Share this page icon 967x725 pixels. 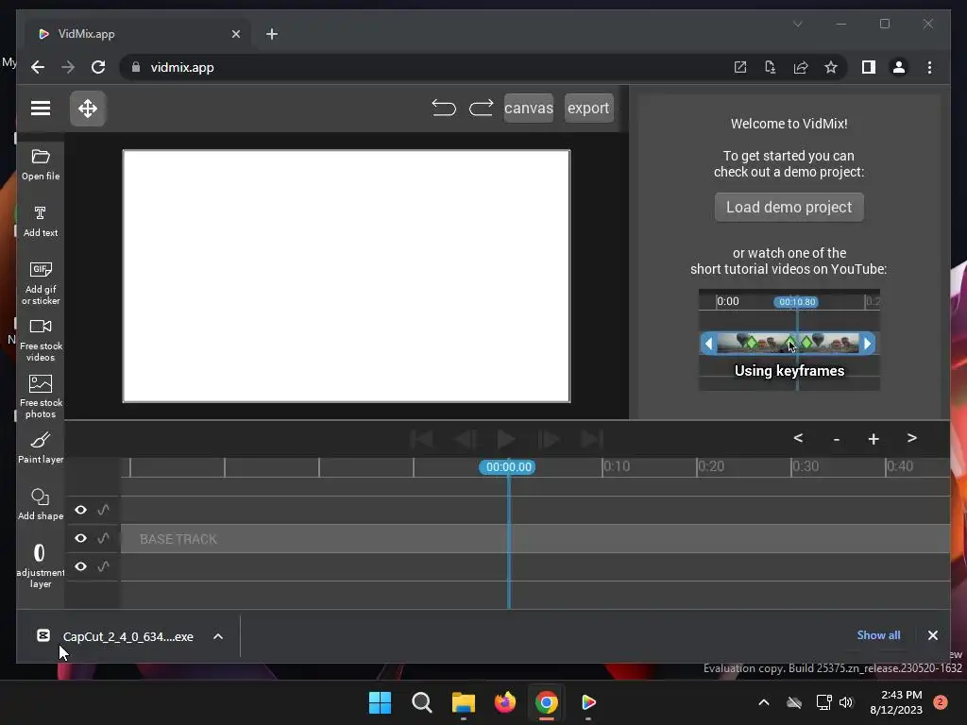[801, 67]
